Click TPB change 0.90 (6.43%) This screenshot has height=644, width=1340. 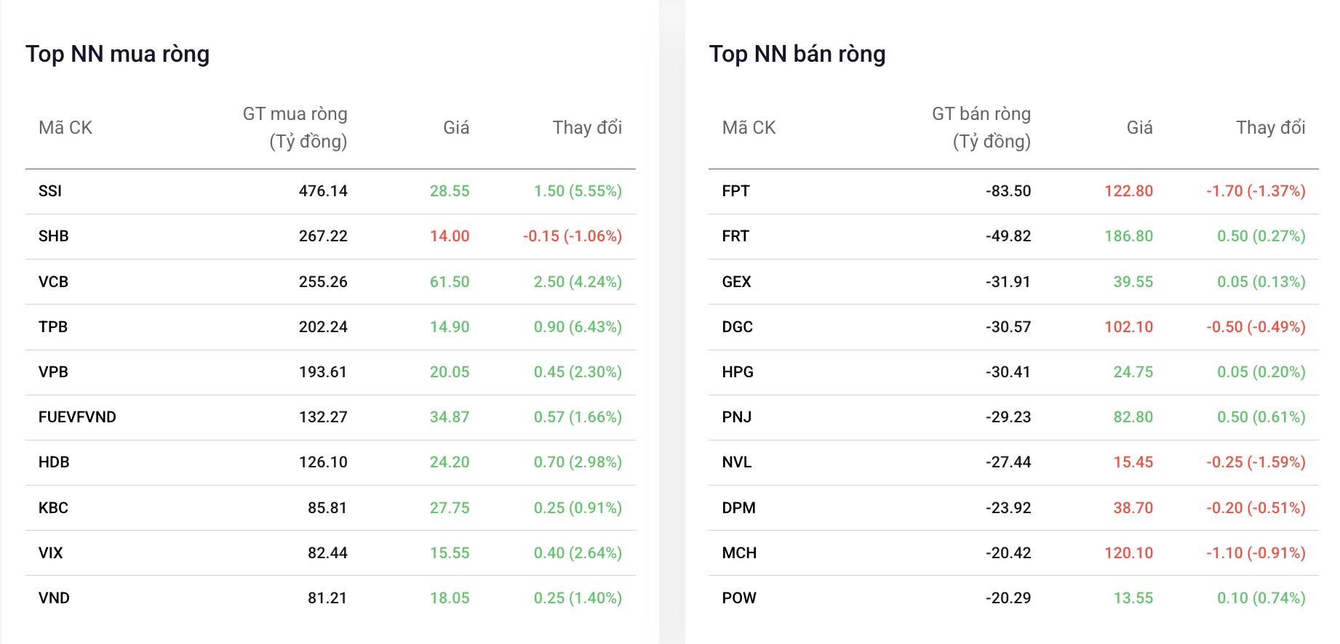(x=578, y=327)
